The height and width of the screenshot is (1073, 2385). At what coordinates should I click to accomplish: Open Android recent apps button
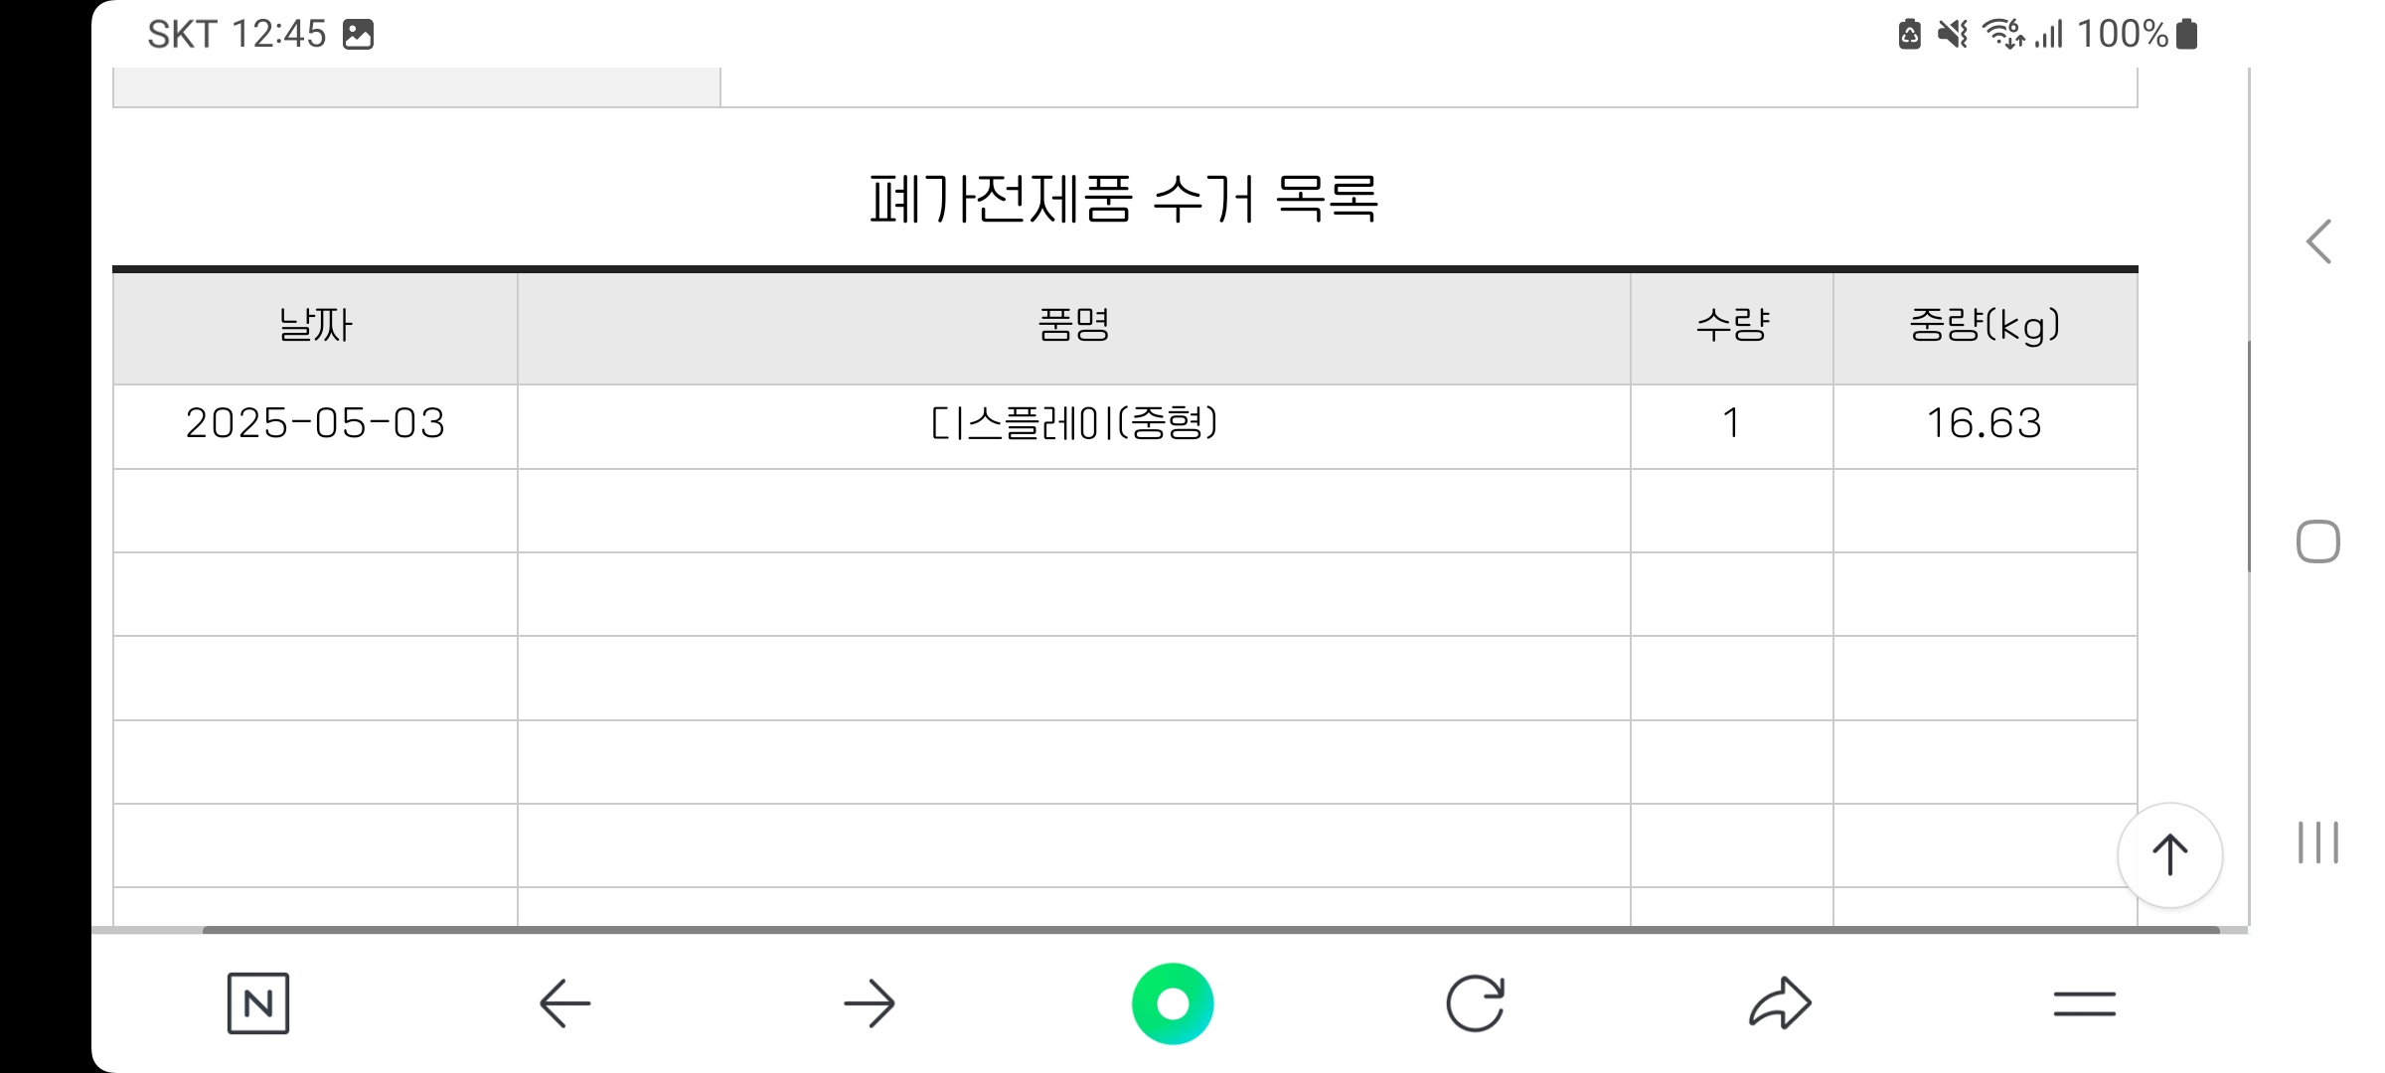click(2318, 843)
